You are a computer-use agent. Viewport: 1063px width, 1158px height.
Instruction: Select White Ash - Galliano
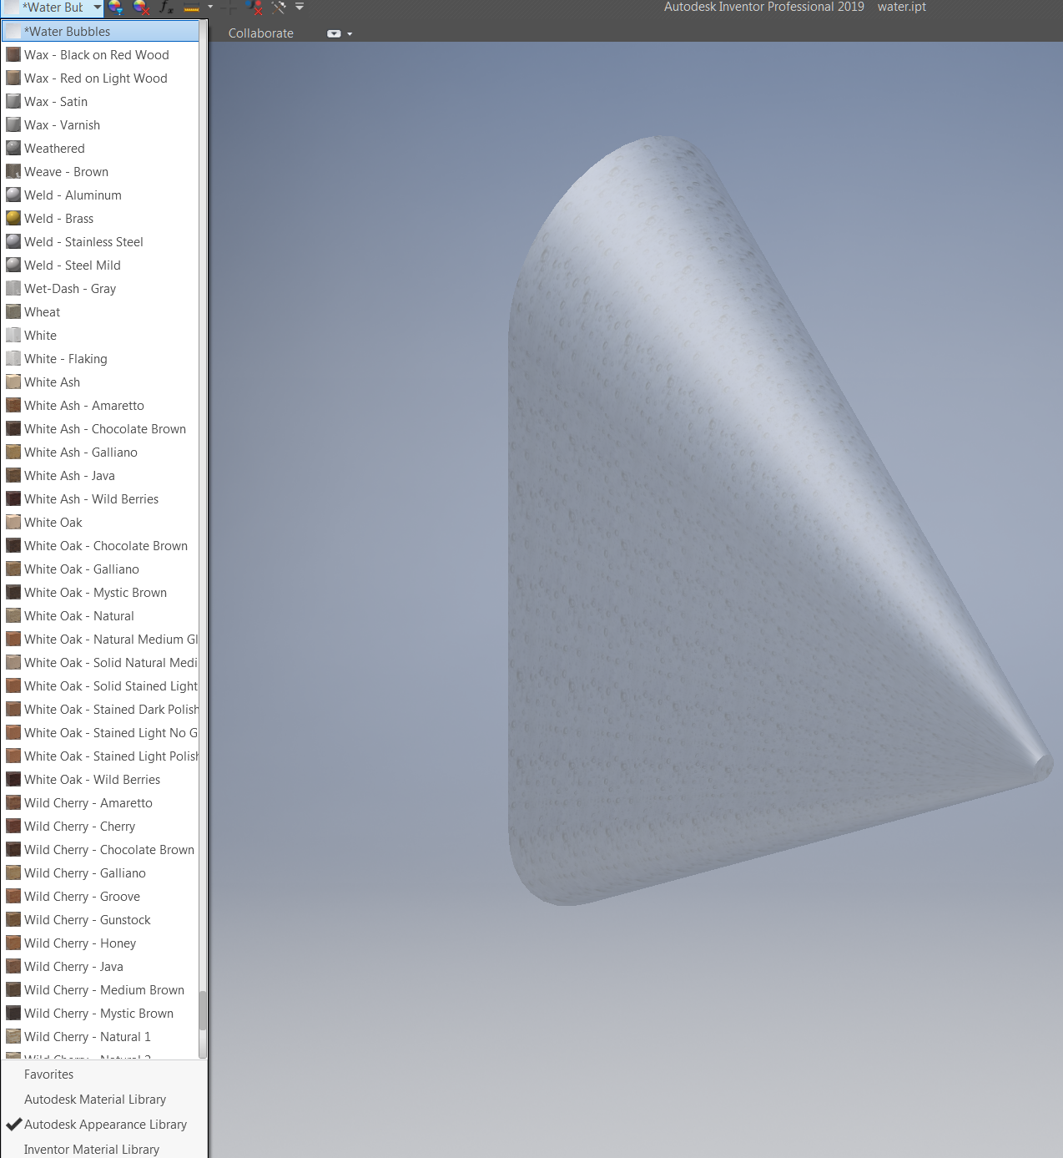(100, 453)
